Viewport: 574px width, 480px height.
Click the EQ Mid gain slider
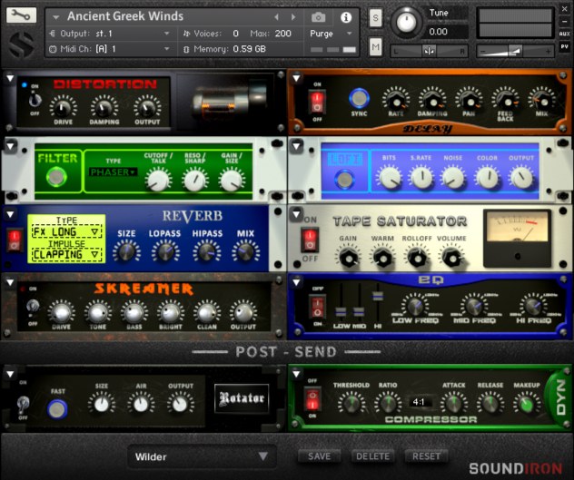coord(359,311)
